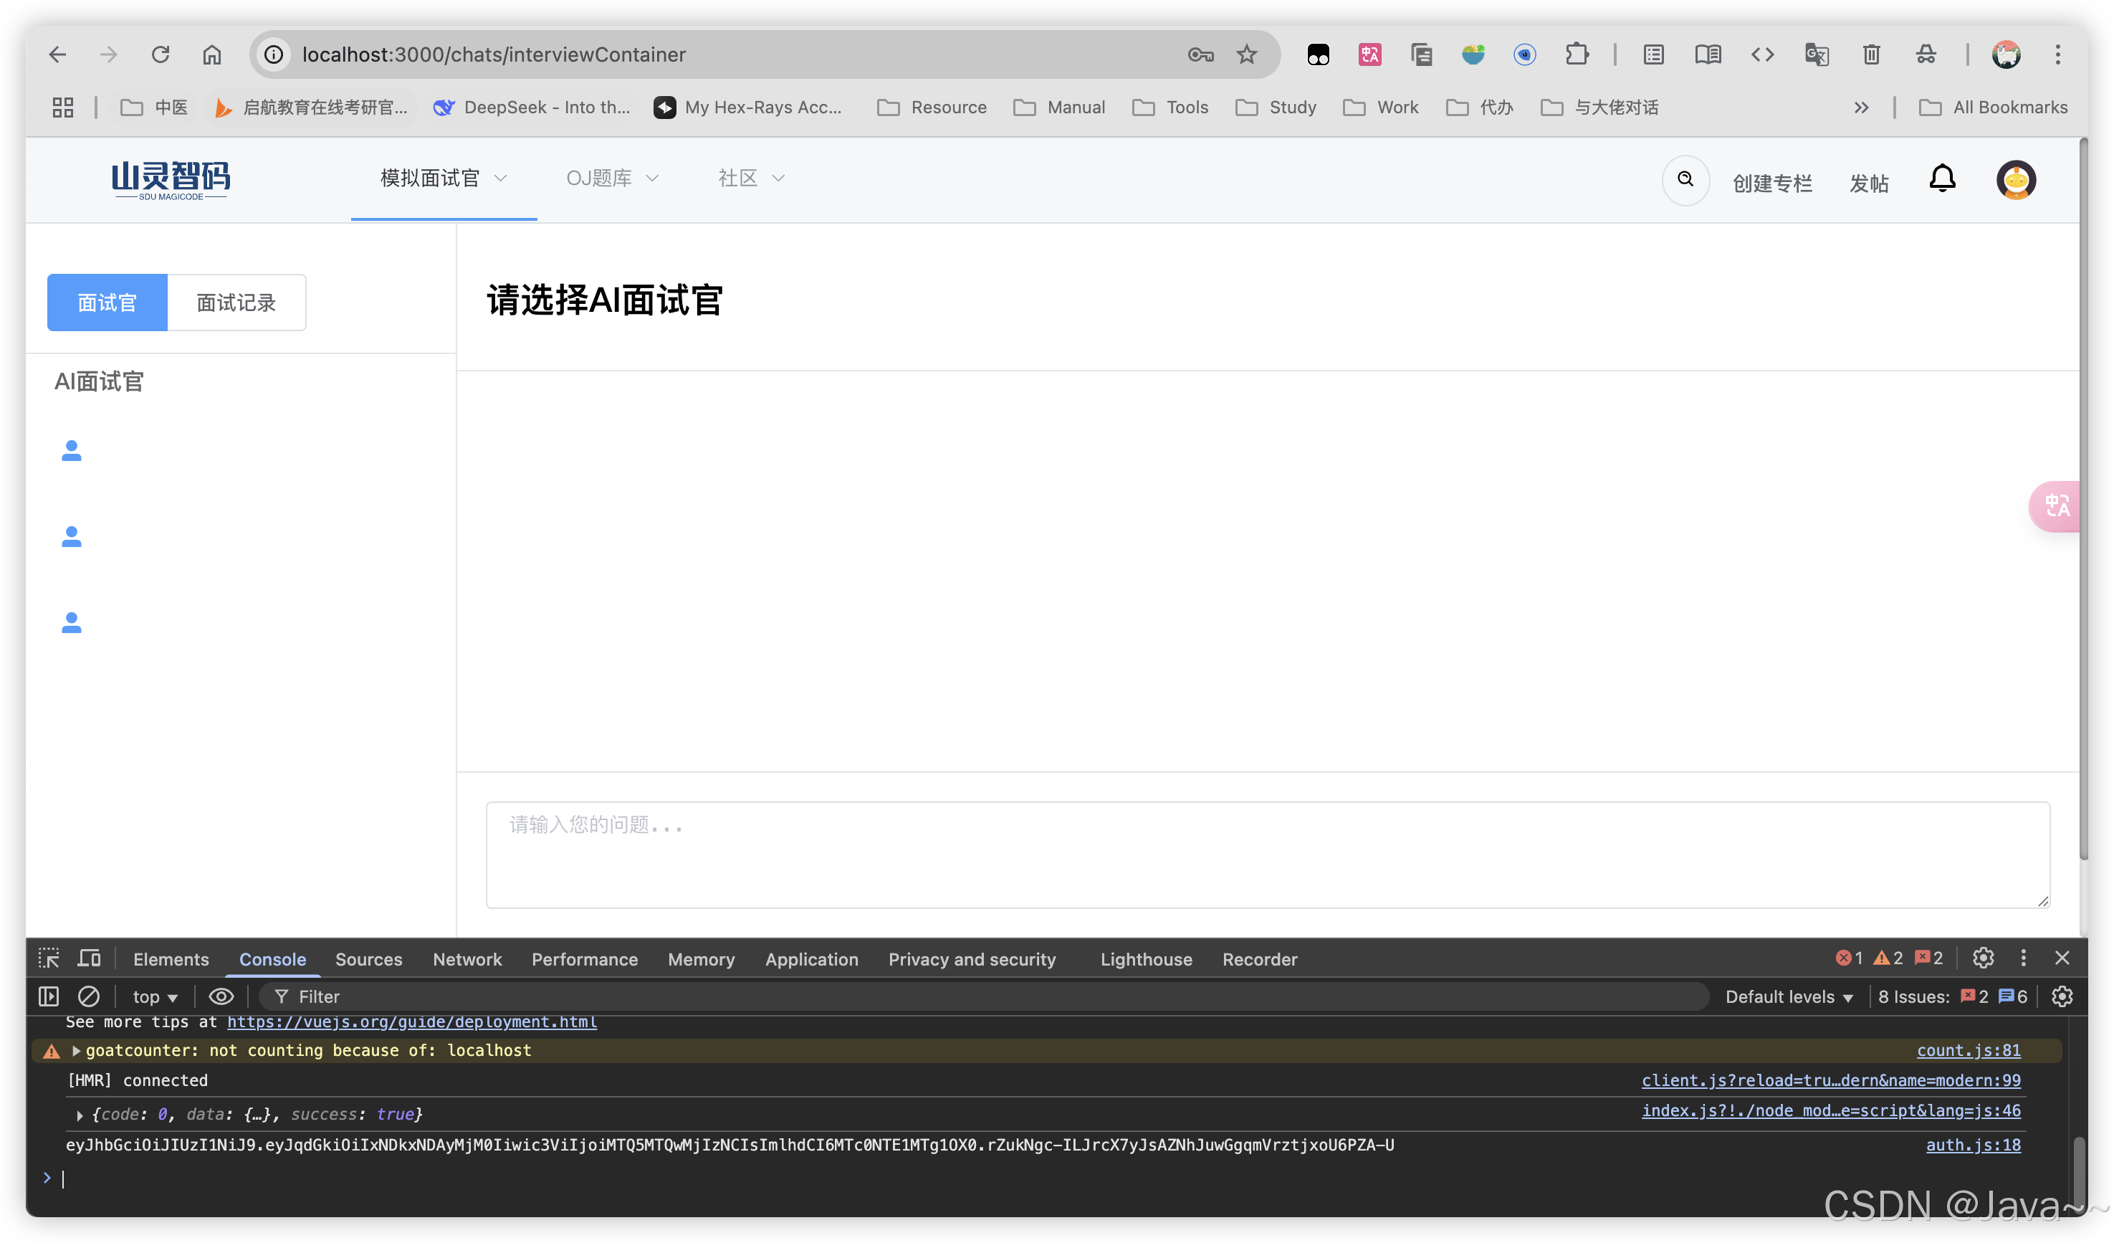Toggle the device toolbar icon
This screenshot has width=2114, height=1243.
tap(89, 958)
